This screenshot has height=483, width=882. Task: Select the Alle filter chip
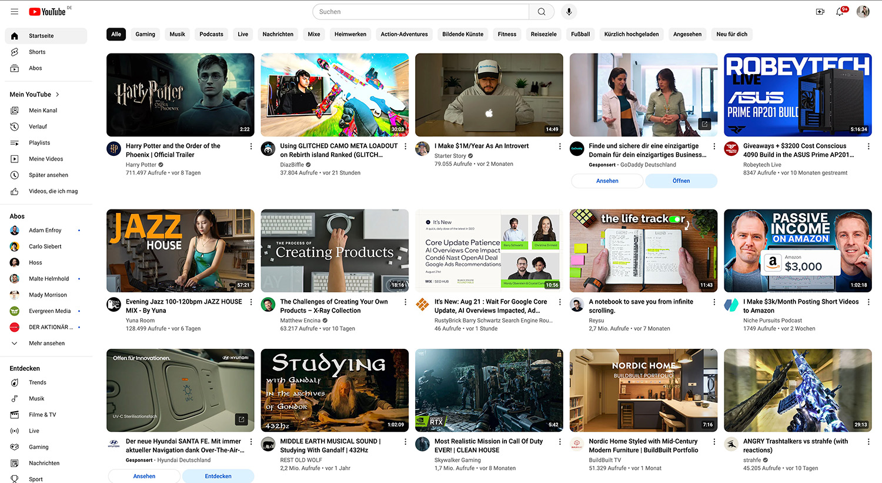116,34
